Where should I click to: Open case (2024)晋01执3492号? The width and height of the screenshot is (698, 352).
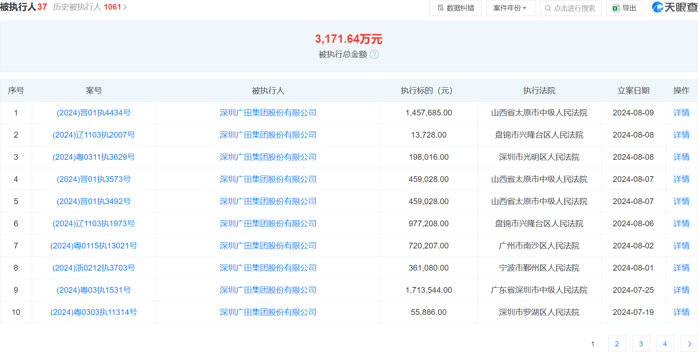click(x=94, y=201)
